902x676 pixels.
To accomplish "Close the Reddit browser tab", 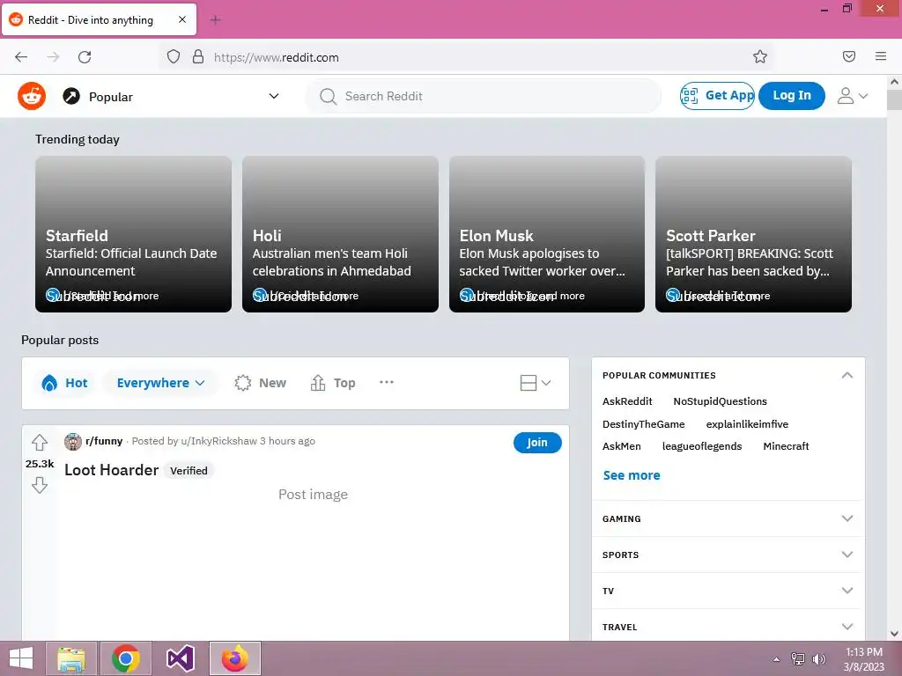I will (x=181, y=19).
